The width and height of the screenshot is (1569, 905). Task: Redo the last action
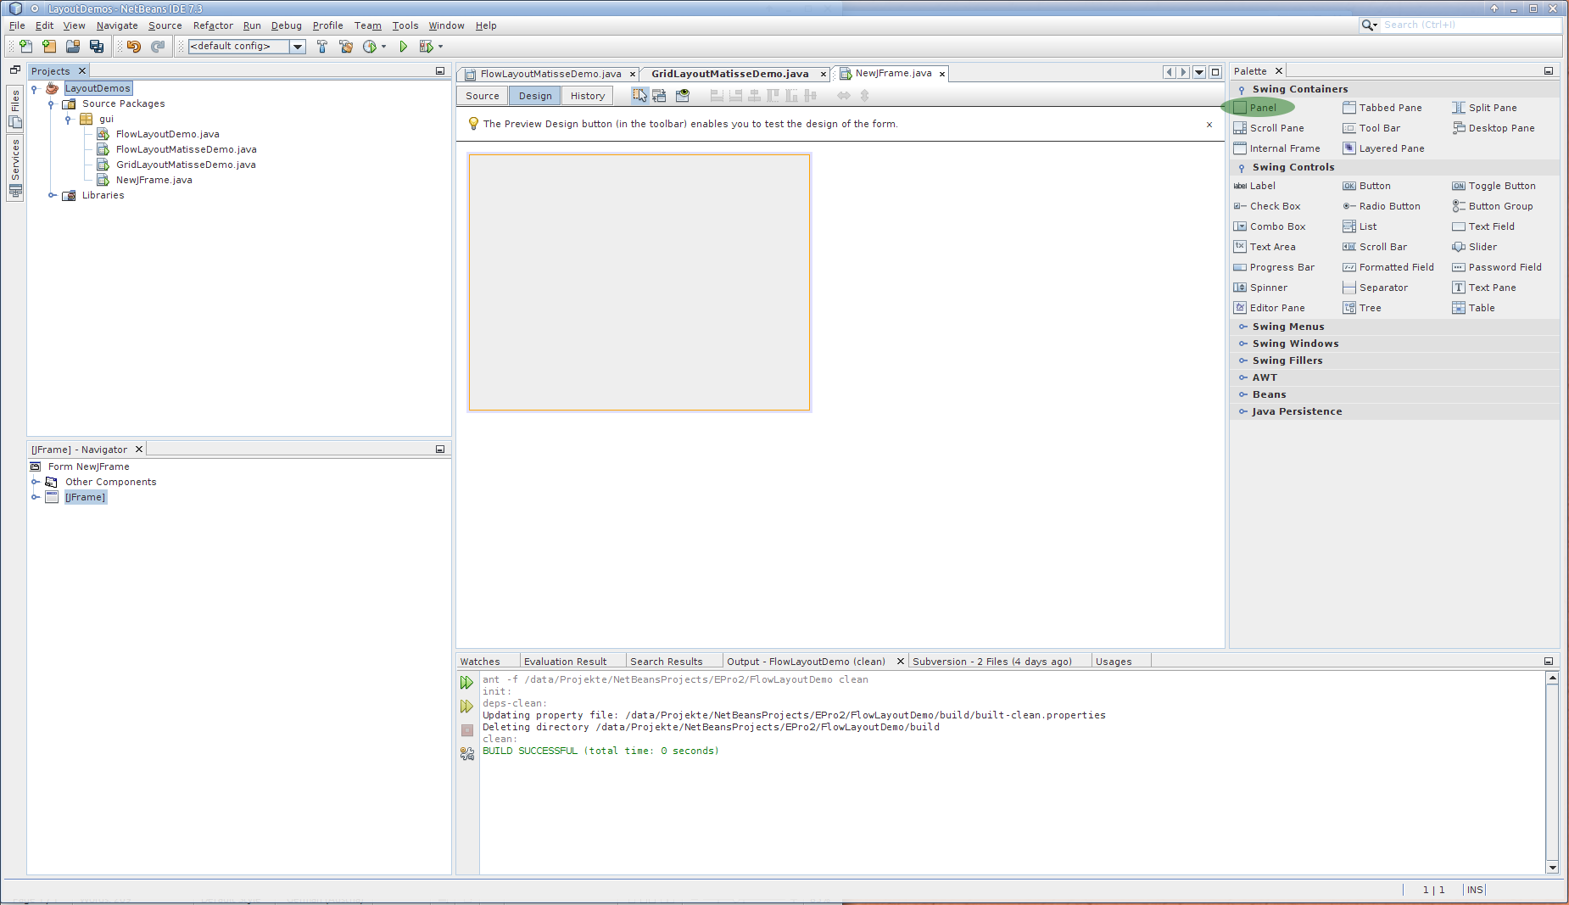158,47
